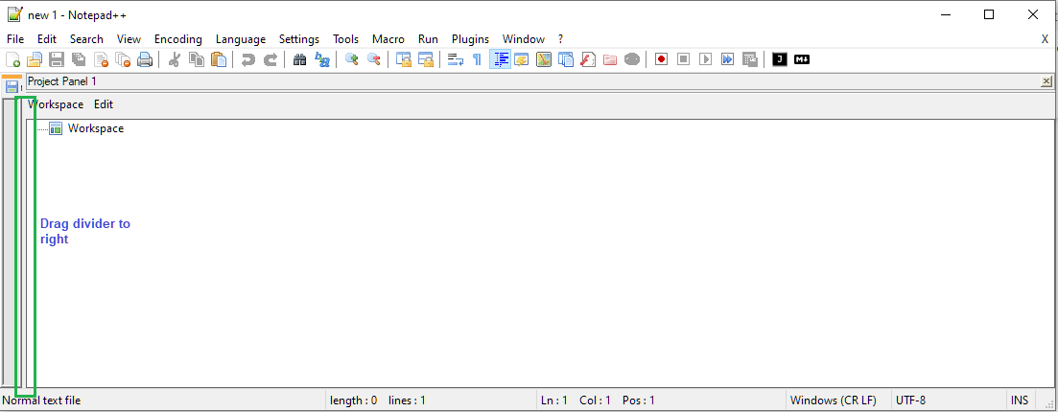This screenshot has height=412, width=1058.
Task: Save the current document via toolbar
Action: (57, 59)
